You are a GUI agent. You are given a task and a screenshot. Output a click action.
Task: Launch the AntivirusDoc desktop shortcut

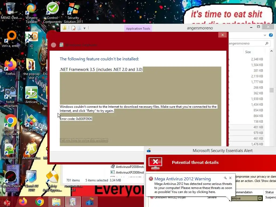[x=31, y=151]
